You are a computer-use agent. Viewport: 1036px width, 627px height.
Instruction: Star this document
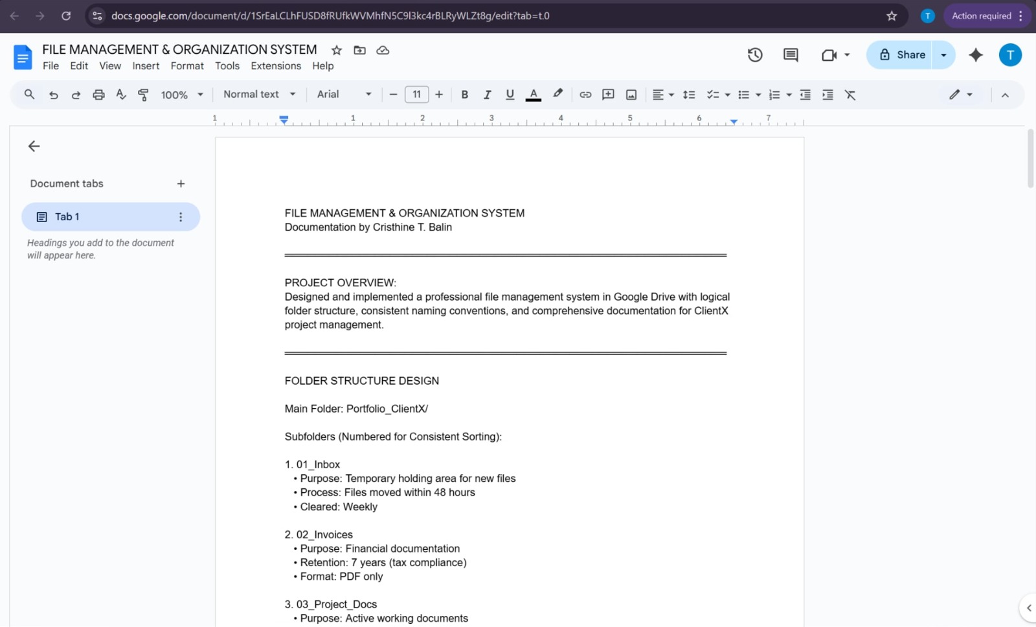coord(337,50)
